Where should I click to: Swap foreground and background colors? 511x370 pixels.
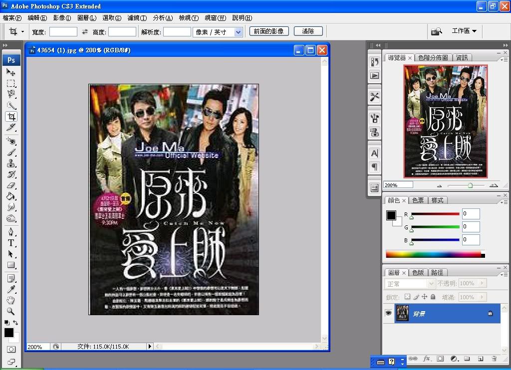click(x=15, y=323)
